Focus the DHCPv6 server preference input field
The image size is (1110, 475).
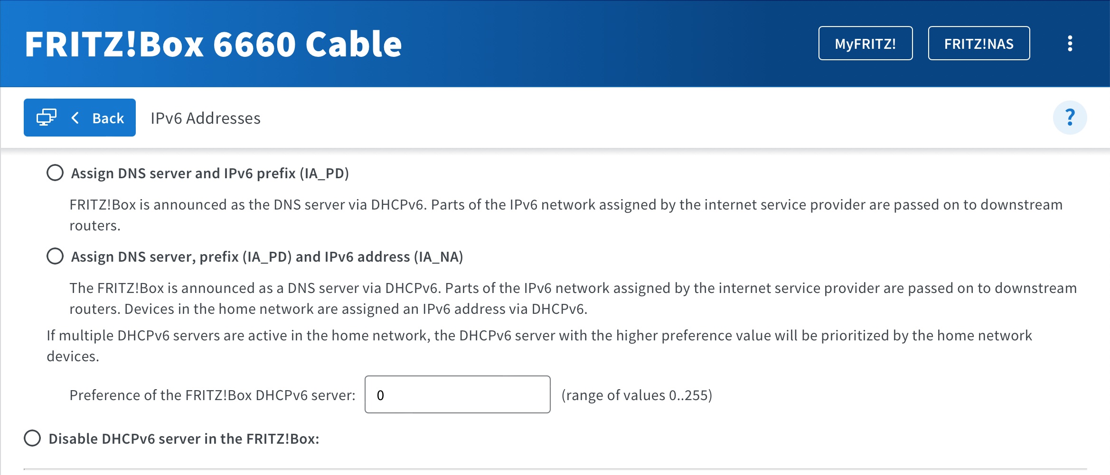coord(457,395)
